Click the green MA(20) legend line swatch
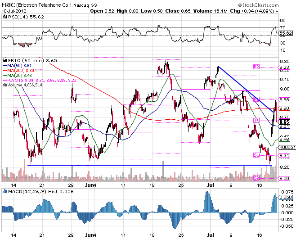The width and height of the screenshot is (296, 239). 4,75
